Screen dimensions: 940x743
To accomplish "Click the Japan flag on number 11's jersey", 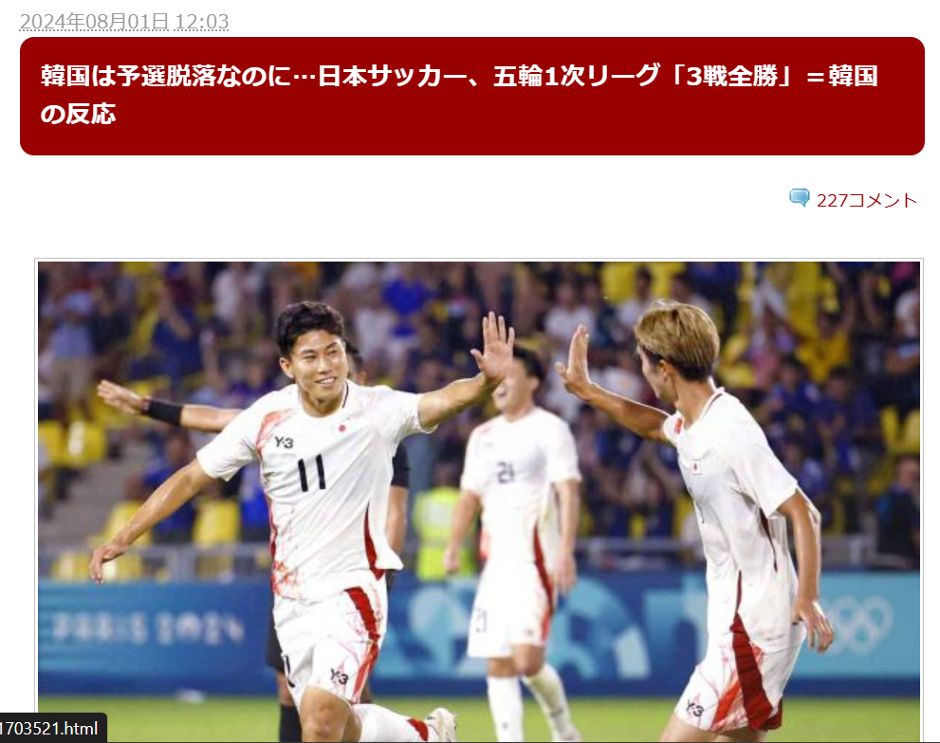I will click(343, 427).
